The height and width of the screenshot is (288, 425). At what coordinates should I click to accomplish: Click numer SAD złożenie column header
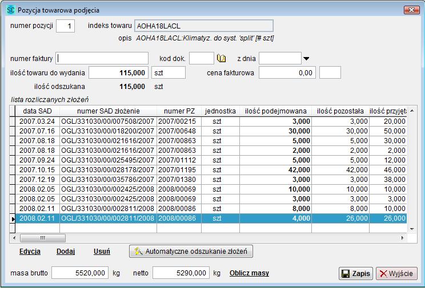(x=108, y=111)
